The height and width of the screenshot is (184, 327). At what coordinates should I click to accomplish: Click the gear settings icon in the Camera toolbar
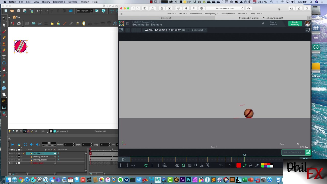[x=19, y=24]
